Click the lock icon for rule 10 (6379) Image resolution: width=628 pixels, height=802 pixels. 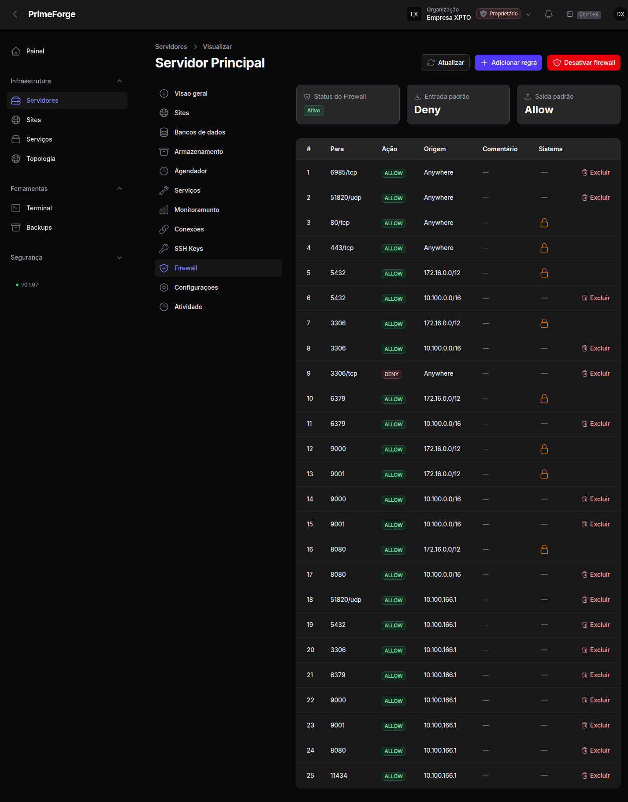tap(544, 399)
